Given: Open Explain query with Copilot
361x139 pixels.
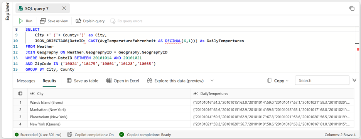Looking at the screenshot, I should coord(90,21).
